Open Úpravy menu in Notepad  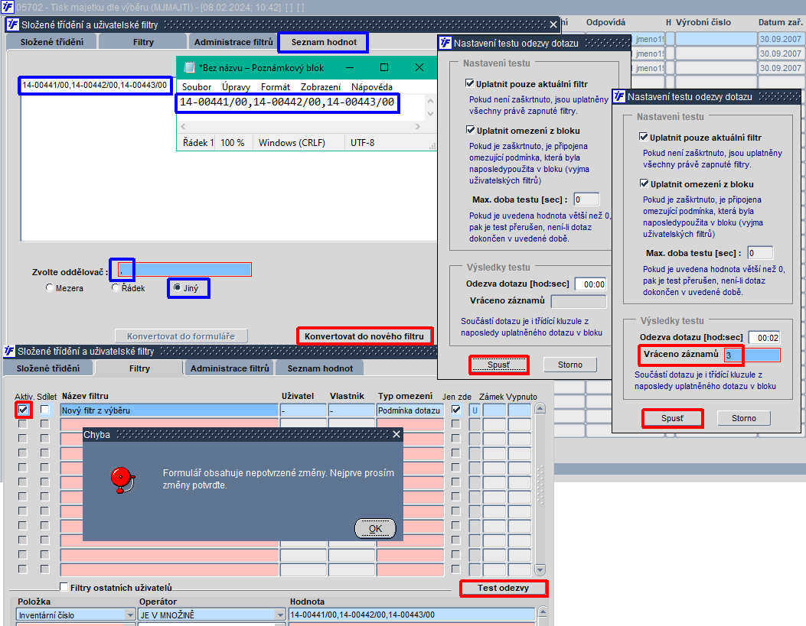pos(236,86)
